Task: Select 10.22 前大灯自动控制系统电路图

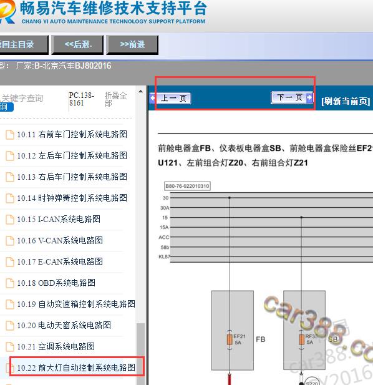Action: coord(76,368)
